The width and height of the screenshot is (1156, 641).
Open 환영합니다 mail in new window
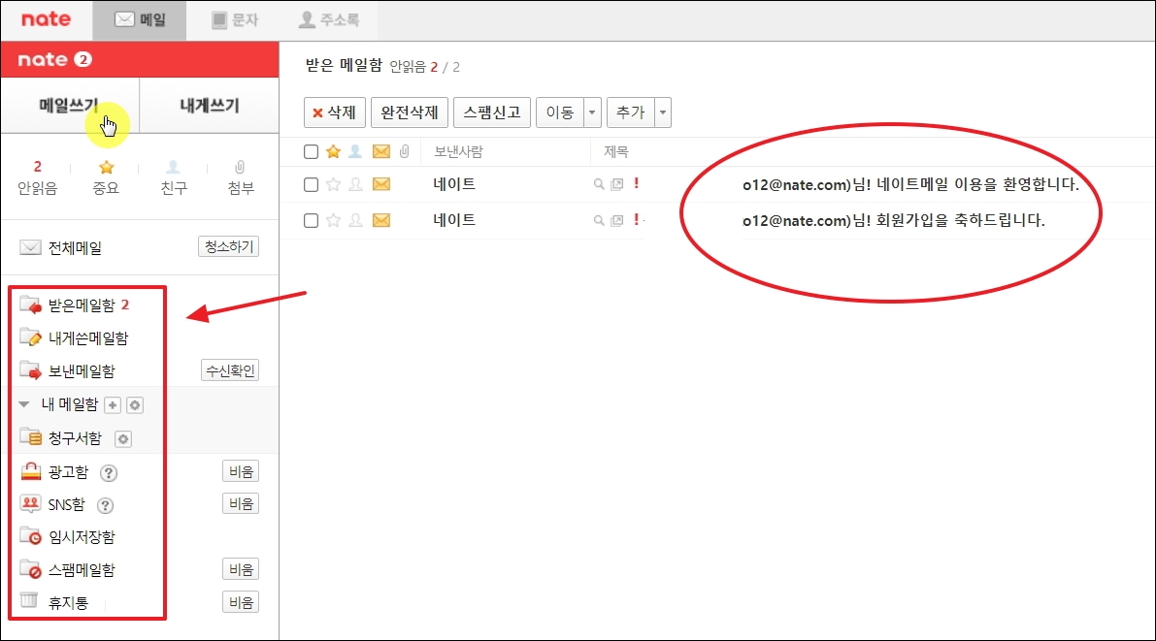(x=617, y=184)
